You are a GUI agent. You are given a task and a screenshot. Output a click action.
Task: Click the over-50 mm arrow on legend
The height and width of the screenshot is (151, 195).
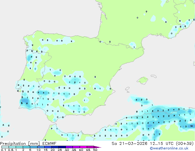pos(97,147)
